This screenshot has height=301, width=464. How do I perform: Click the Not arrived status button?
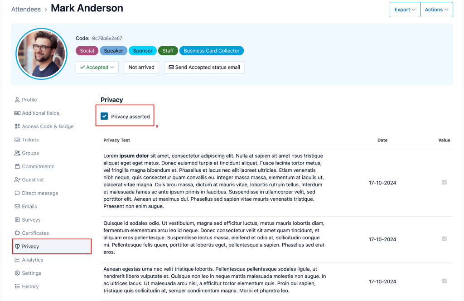(141, 67)
